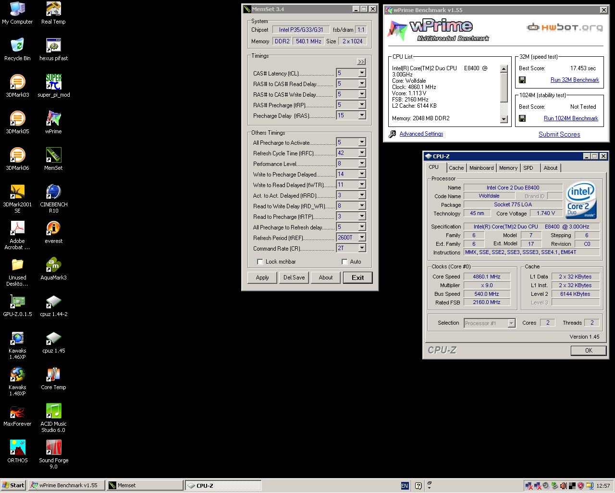The width and height of the screenshot is (615, 493).
Task: Select the AquaMark3 desktop icon
Action: tap(53, 269)
